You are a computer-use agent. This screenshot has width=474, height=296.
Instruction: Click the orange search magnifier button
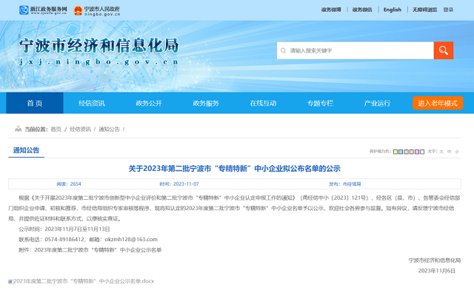(x=443, y=50)
